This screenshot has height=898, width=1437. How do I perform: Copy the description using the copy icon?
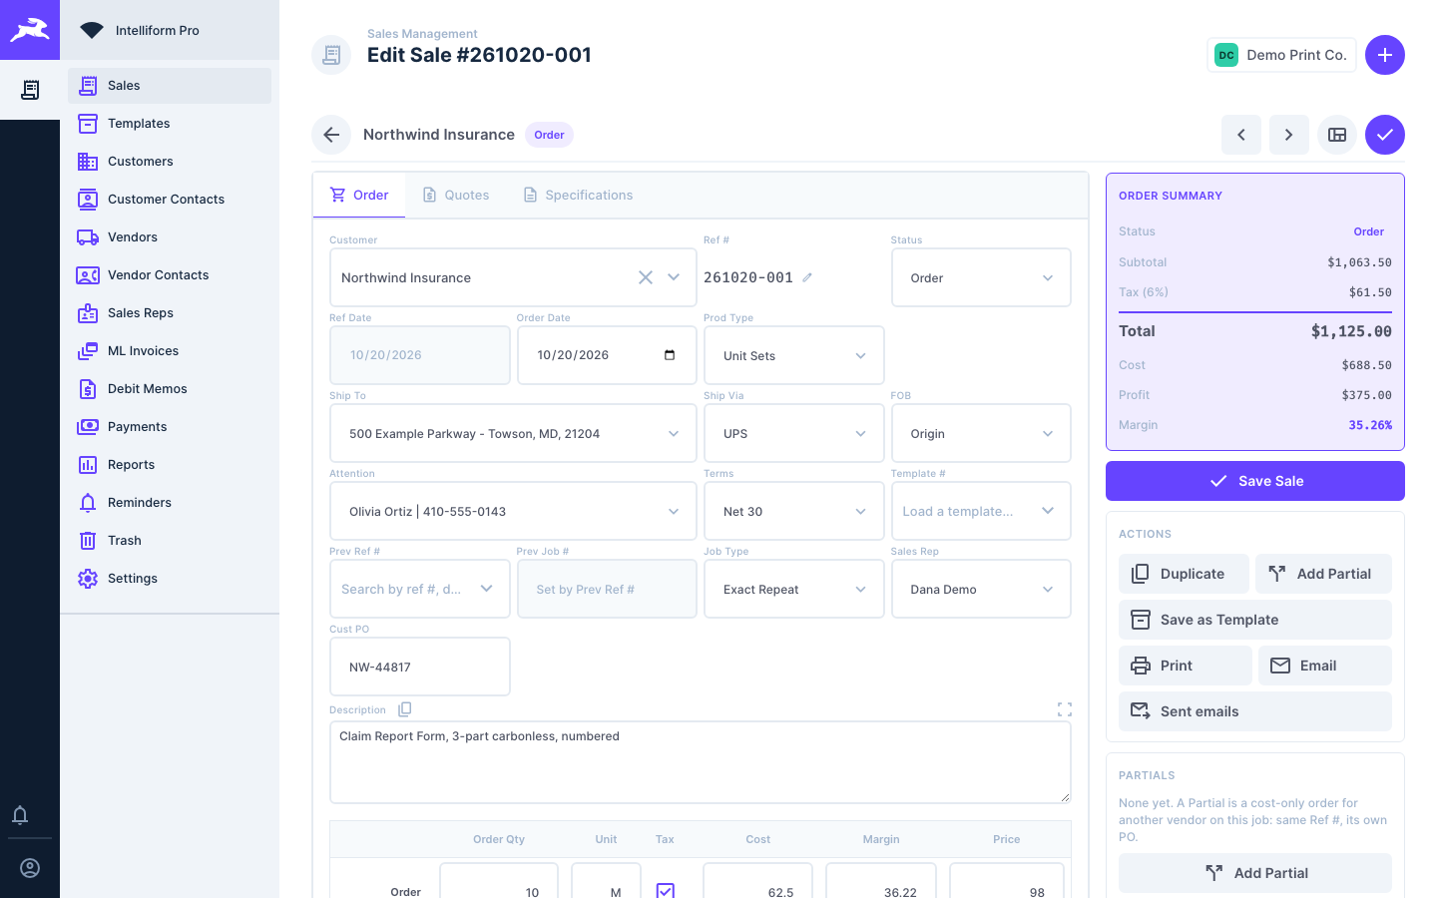(404, 709)
